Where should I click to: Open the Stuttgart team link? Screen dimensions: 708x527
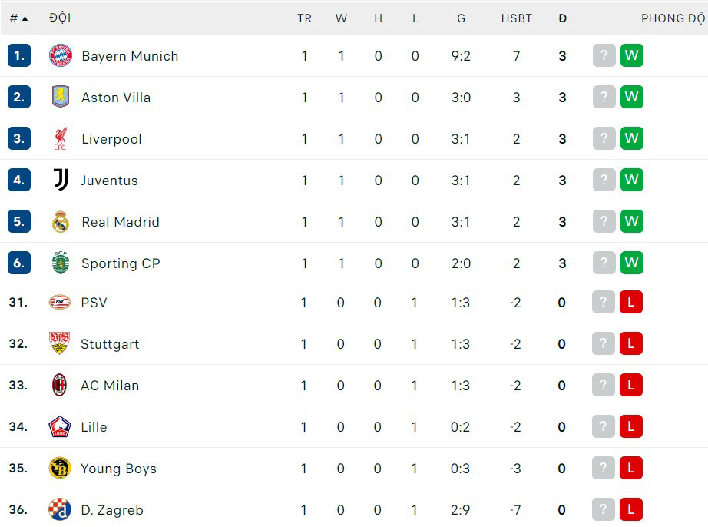coord(110,344)
